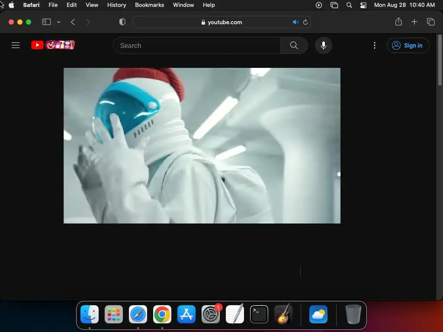
Task: Launch Google Chrome from the Dock
Action: (162, 314)
